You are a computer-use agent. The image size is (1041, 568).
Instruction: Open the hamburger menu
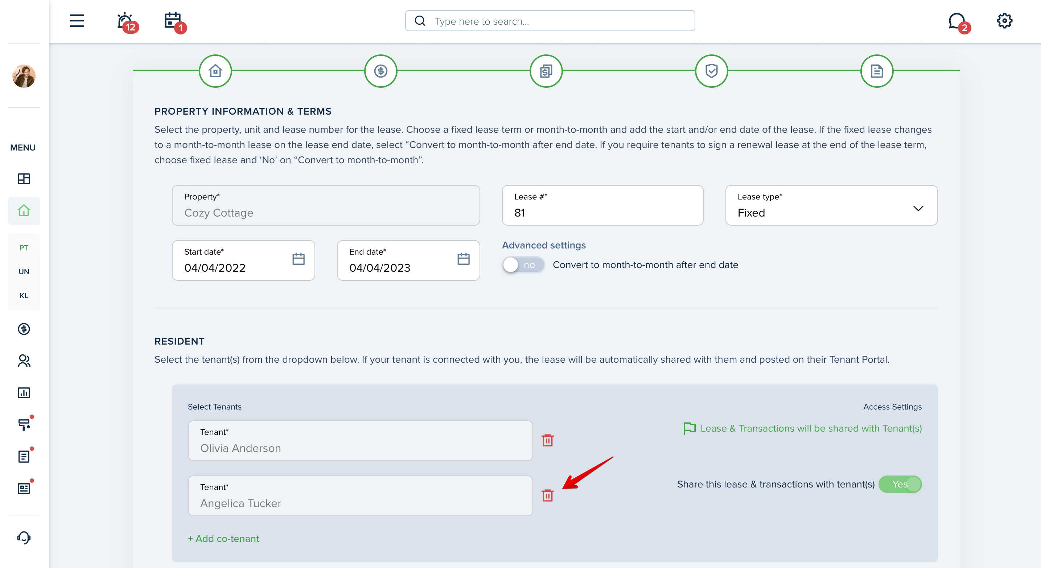tap(77, 21)
